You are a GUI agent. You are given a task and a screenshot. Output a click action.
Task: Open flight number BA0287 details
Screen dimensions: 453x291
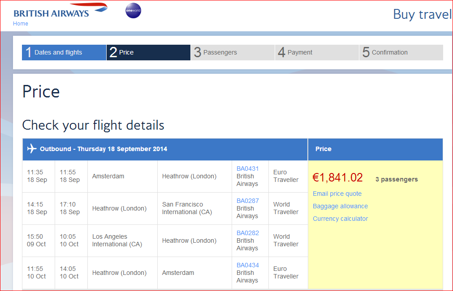248,201
